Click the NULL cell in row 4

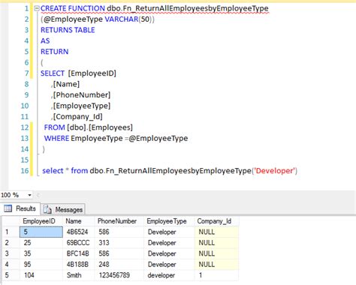click(216, 264)
